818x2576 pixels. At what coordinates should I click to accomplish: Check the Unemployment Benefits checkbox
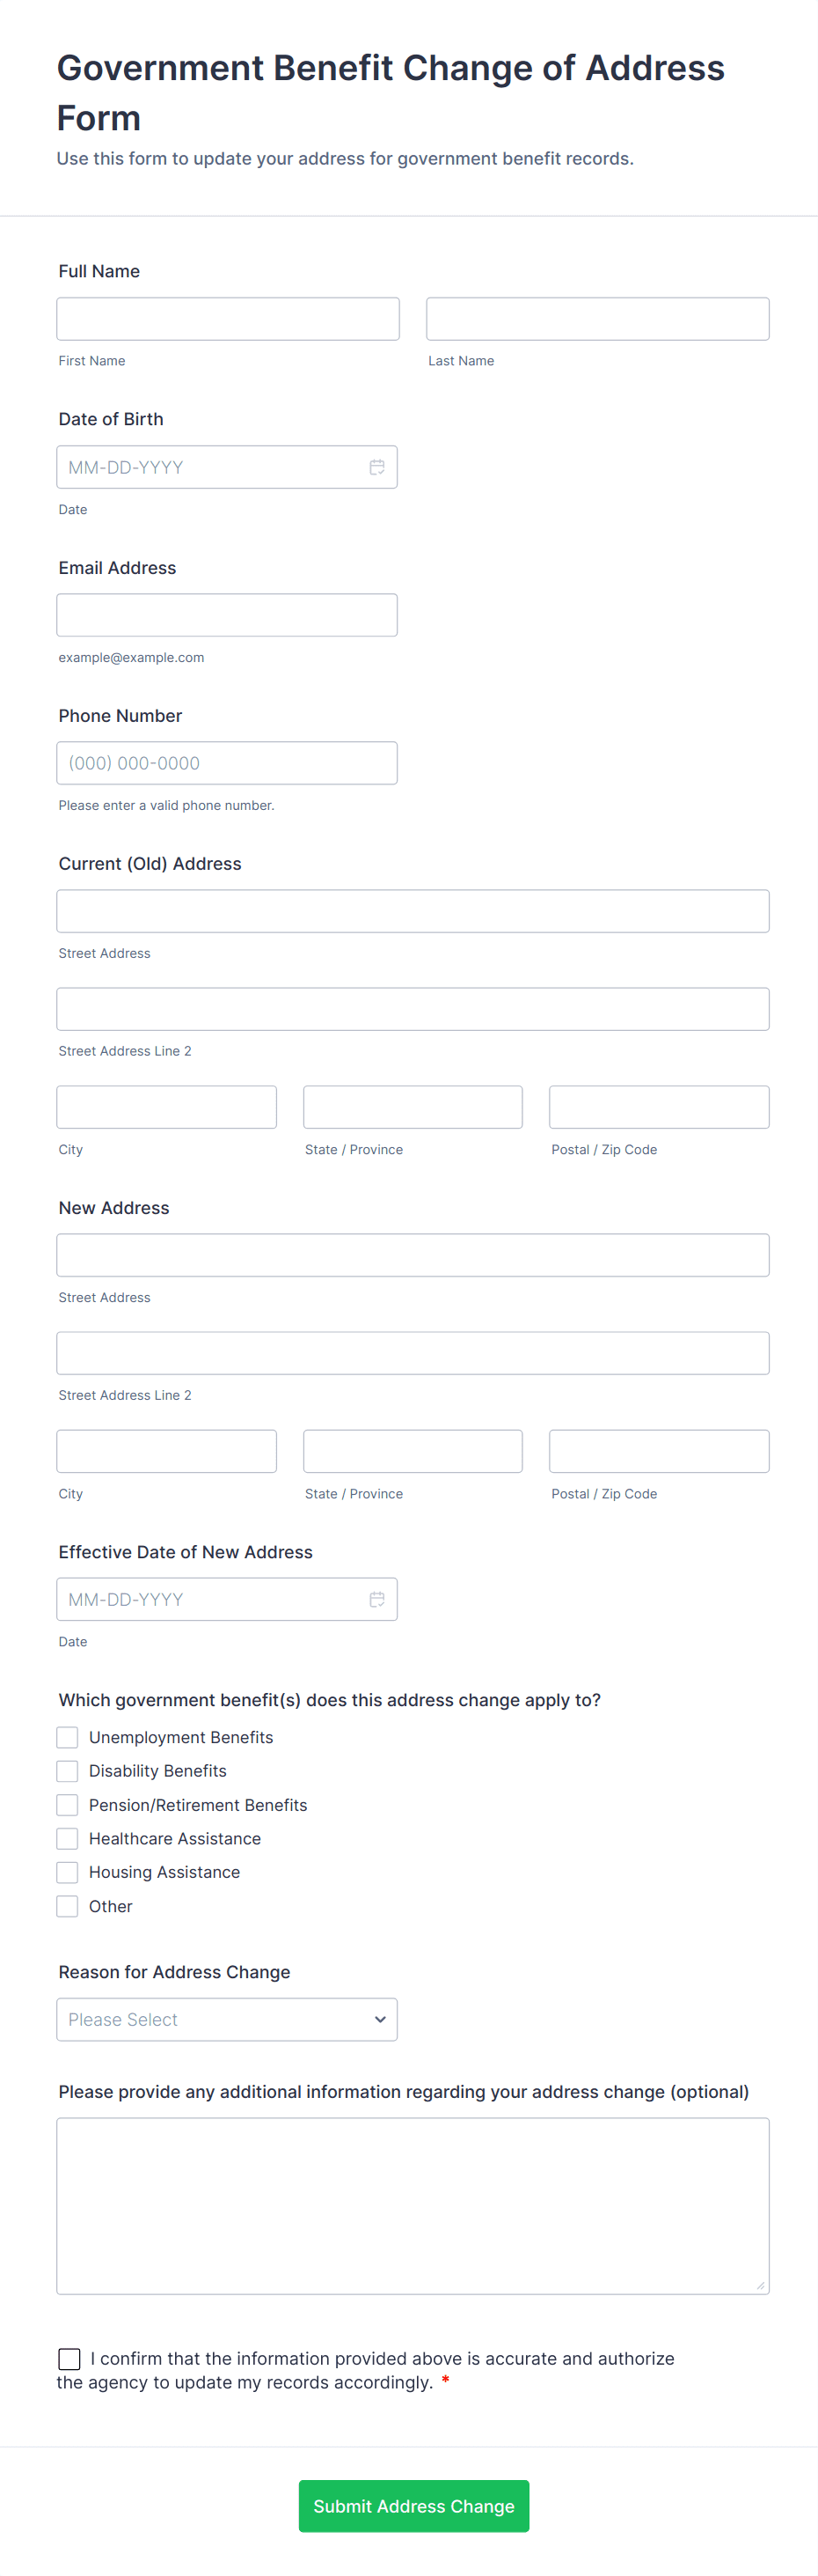click(68, 1737)
